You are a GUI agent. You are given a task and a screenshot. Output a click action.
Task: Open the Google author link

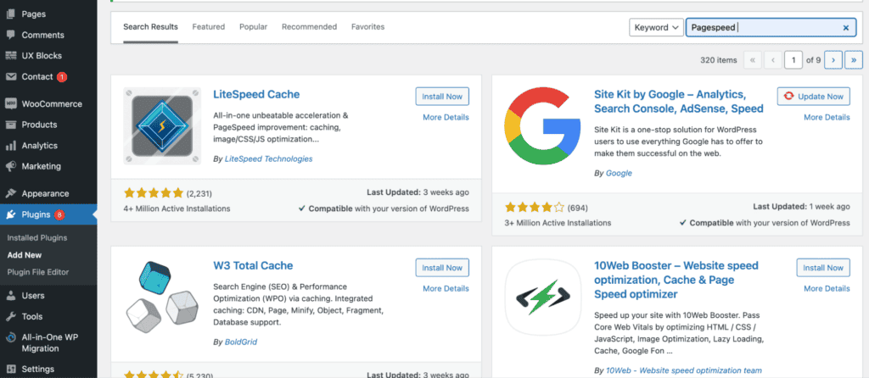619,173
